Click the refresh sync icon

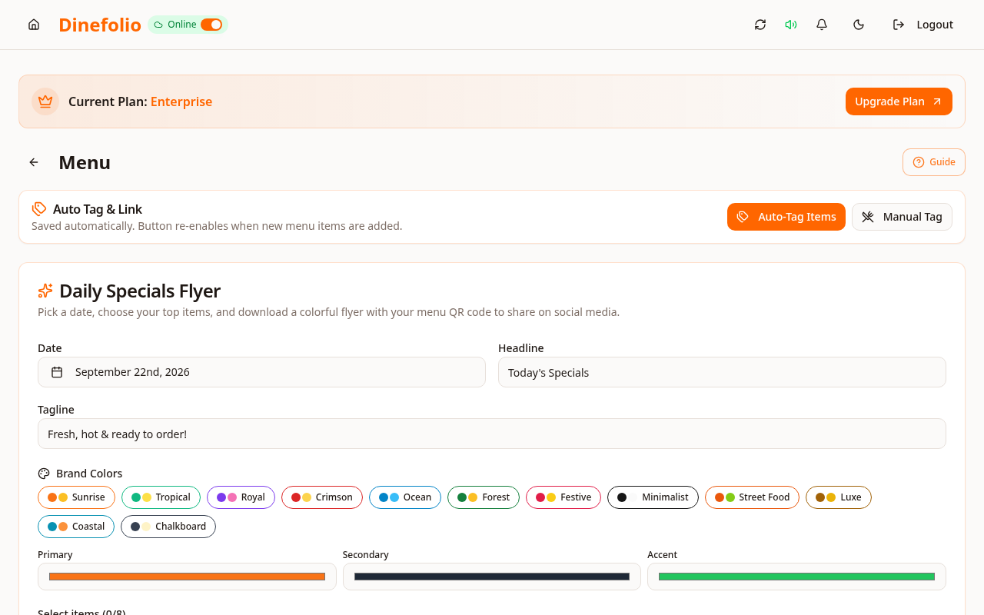point(760,25)
